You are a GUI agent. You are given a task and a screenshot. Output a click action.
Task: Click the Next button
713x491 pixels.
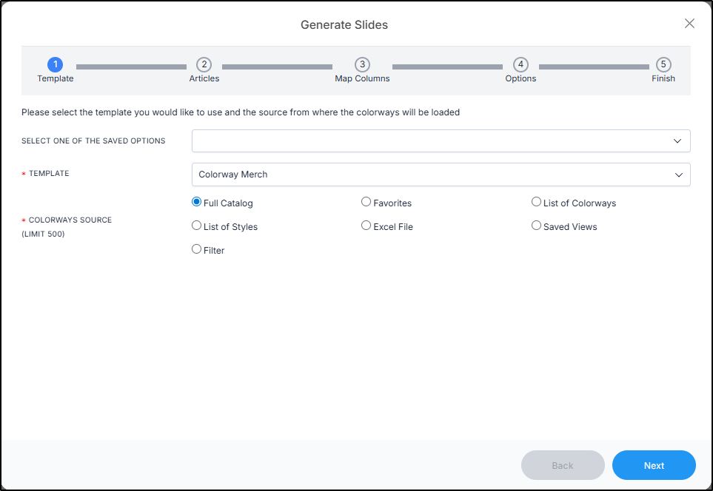(654, 465)
